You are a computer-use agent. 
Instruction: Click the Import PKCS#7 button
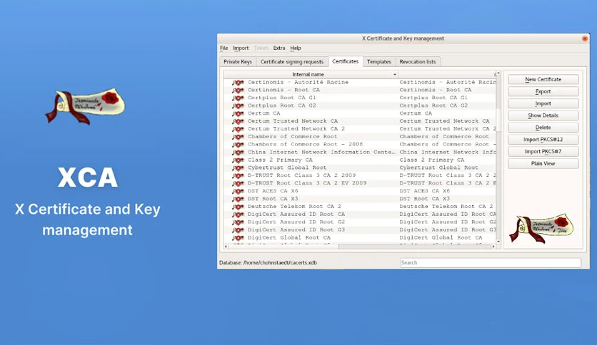click(543, 151)
